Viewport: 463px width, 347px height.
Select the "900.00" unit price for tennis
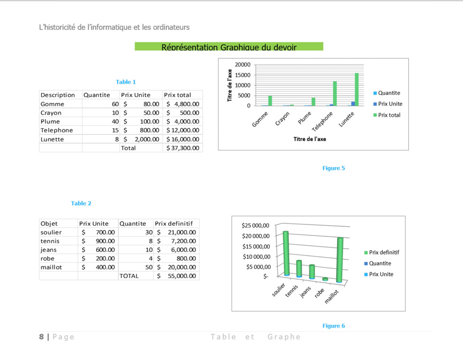pyautogui.click(x=105, y=241)
